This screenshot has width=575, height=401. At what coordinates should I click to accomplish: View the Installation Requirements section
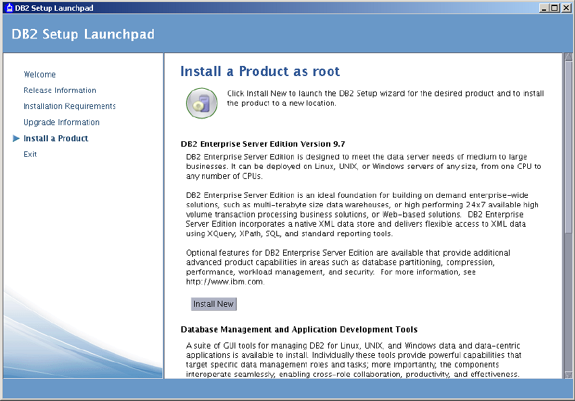(69, 106)
